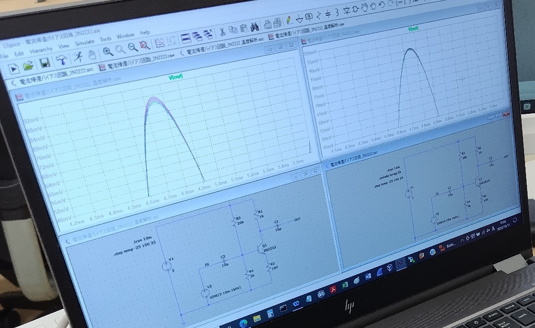Switch to 2N2222_温度解析.raw waveform tab
535x328 pixels.
[306, 30]
